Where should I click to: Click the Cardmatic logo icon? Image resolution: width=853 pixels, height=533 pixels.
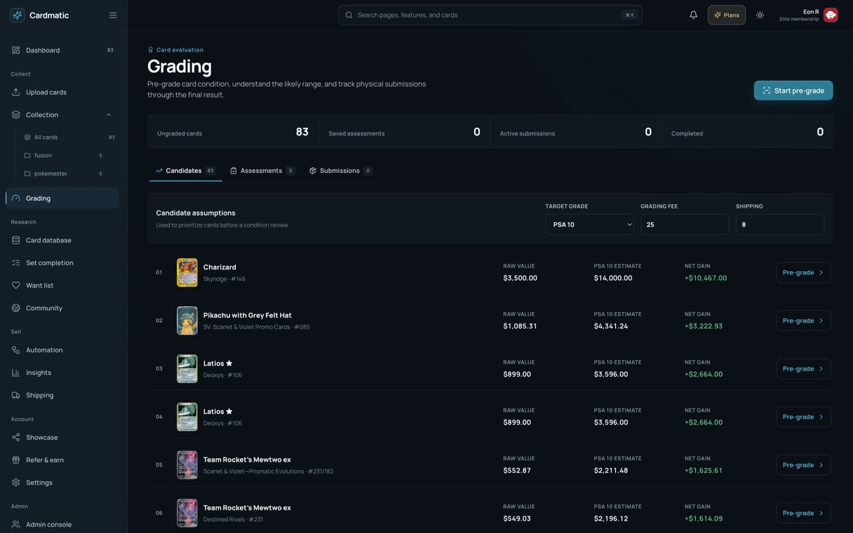(17, 15)
